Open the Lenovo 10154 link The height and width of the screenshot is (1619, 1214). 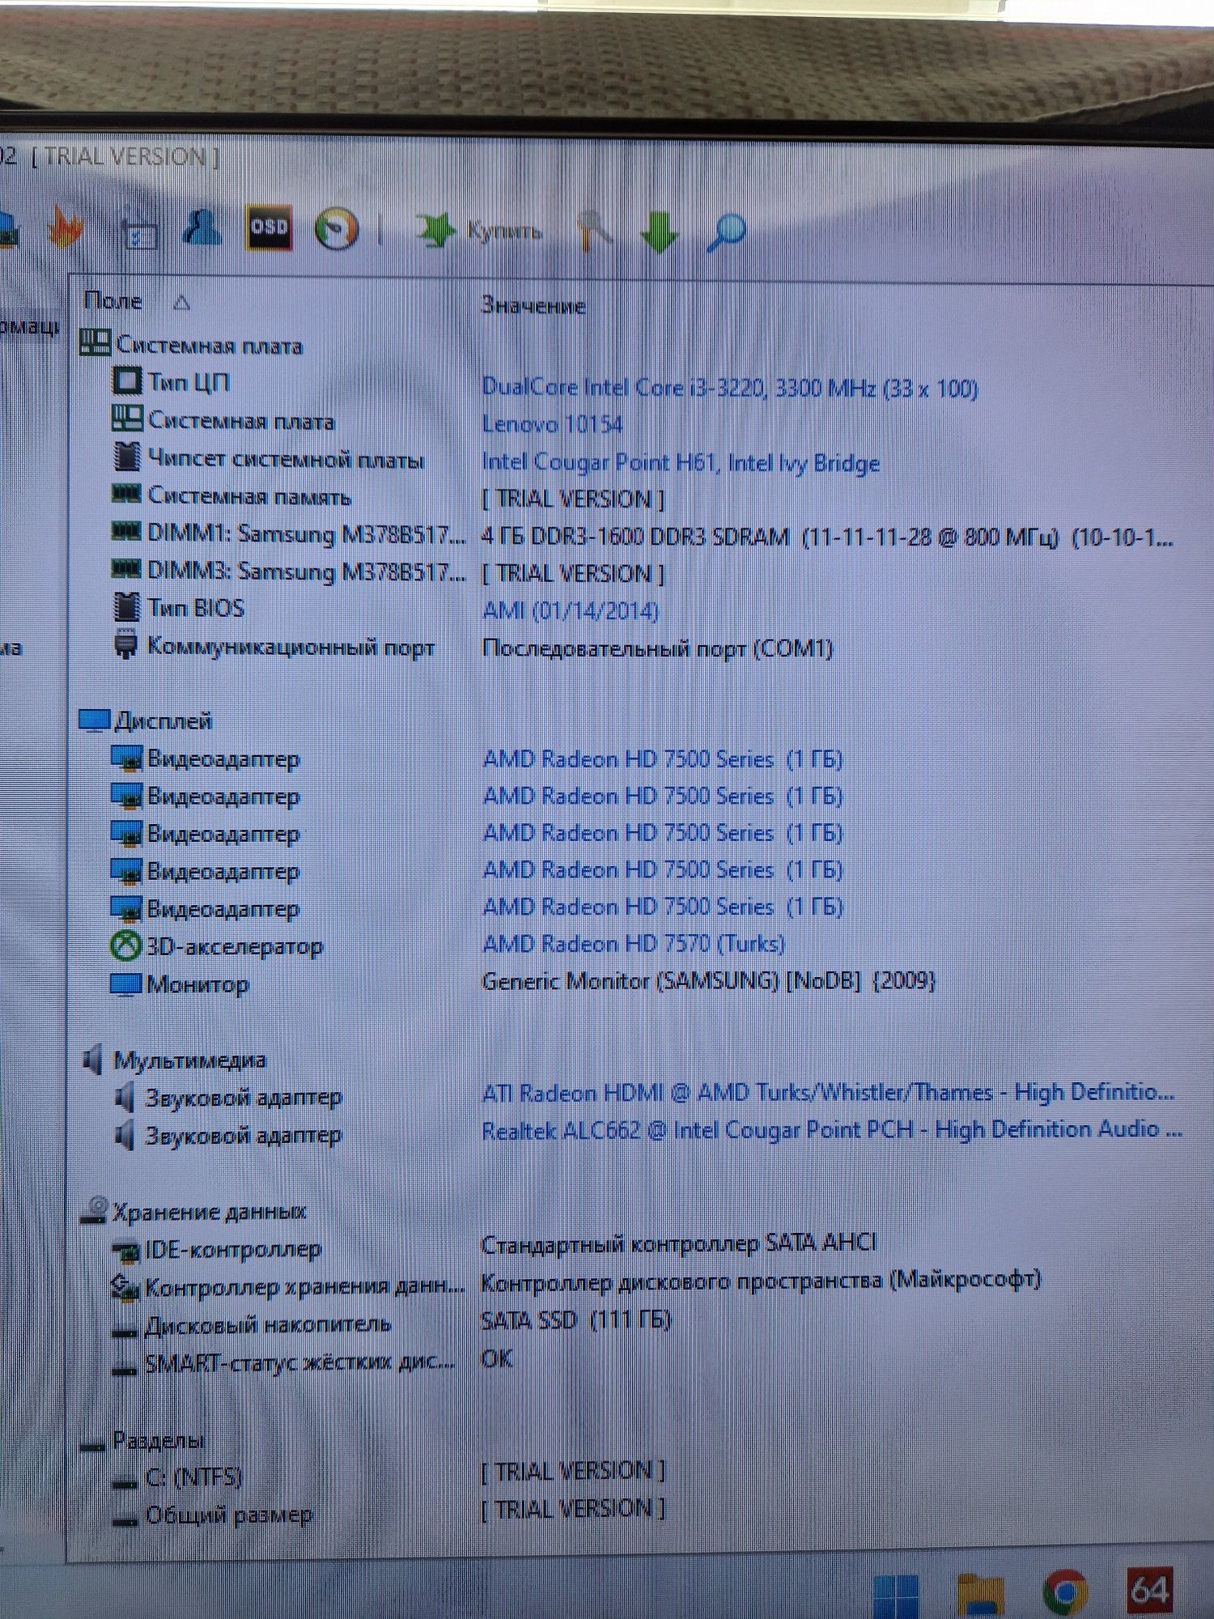(553, 424)
